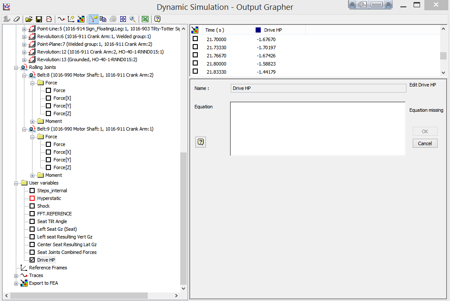Expand Moment folder under Belt:9
450x301 pixels.
[33, 176]
